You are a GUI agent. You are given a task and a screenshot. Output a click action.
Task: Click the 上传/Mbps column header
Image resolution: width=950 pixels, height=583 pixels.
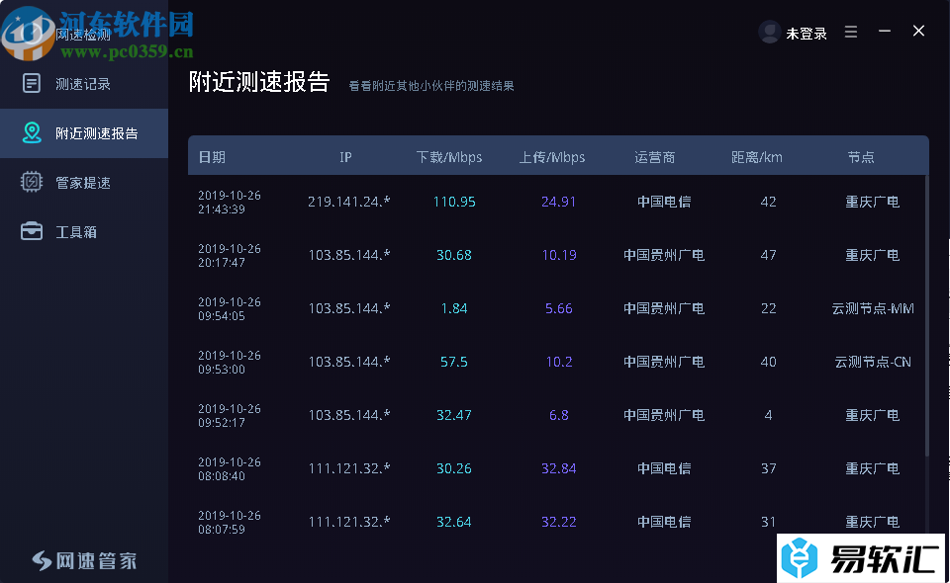(552, 157)
